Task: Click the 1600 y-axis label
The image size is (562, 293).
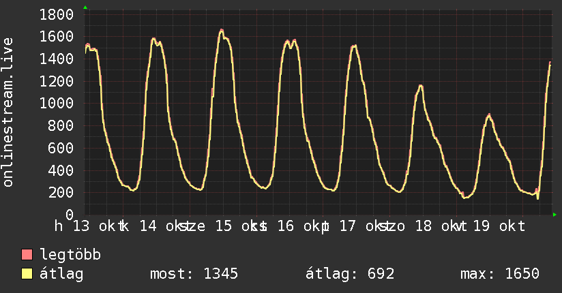Action: pyautogui.click(x=57, y=37)
